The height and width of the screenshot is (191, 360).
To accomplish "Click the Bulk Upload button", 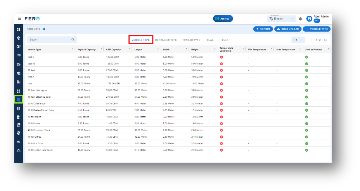I will point(288,29).
